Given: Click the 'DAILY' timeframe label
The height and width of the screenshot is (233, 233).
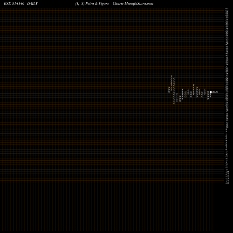Looking at the screenshot, I should 32,4.
